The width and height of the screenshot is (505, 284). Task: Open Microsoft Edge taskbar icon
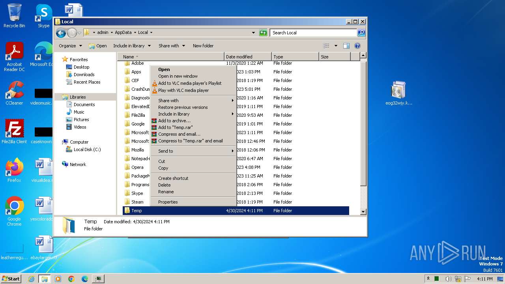coord(85,279)
